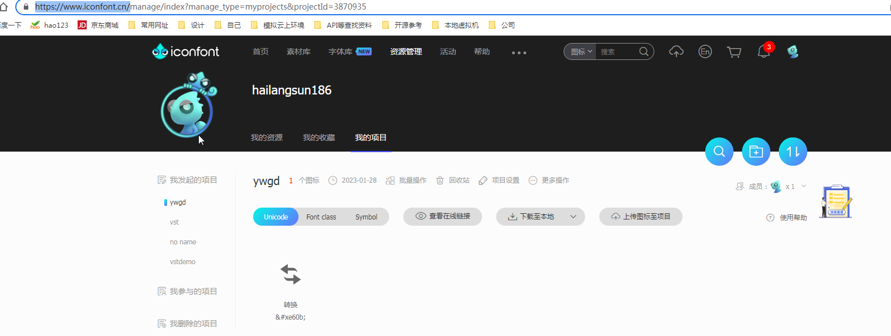Go to 首页 nav item
The height and width of the screenshot is (336, 891).
click(261, 51)
